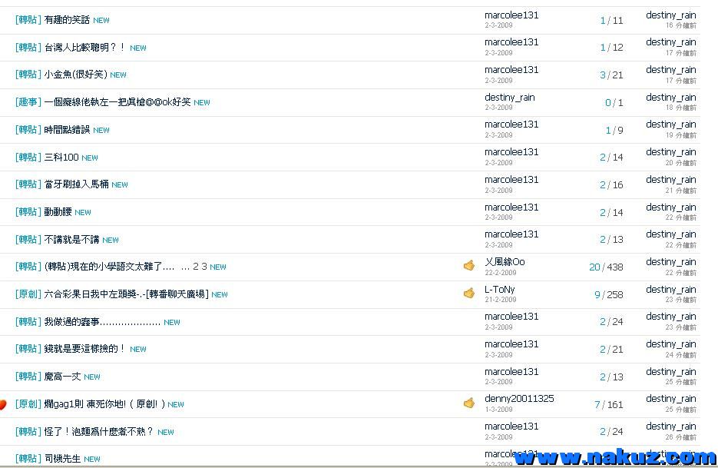Viewport: 718px width, 468px height.
Task: Open the thread 魔高一丈
Action: point(62,377)
